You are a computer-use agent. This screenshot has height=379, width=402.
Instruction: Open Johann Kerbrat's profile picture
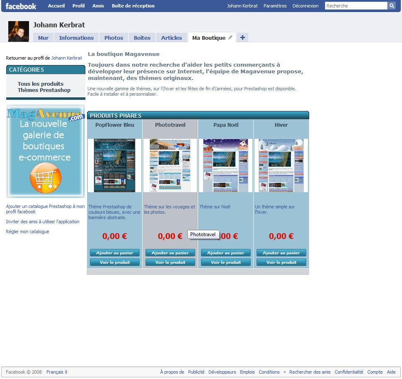pyautogui.click(x=19, y=31)
